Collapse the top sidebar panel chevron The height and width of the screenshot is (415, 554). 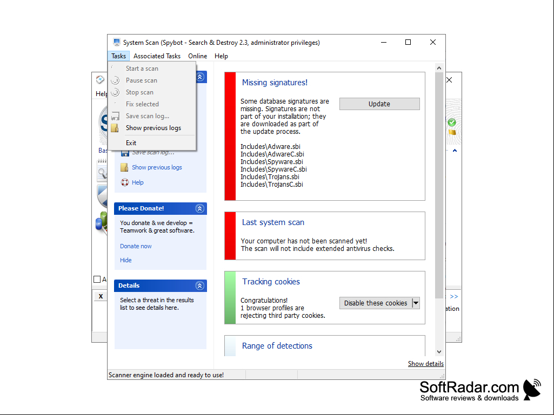tap(200, 77)
